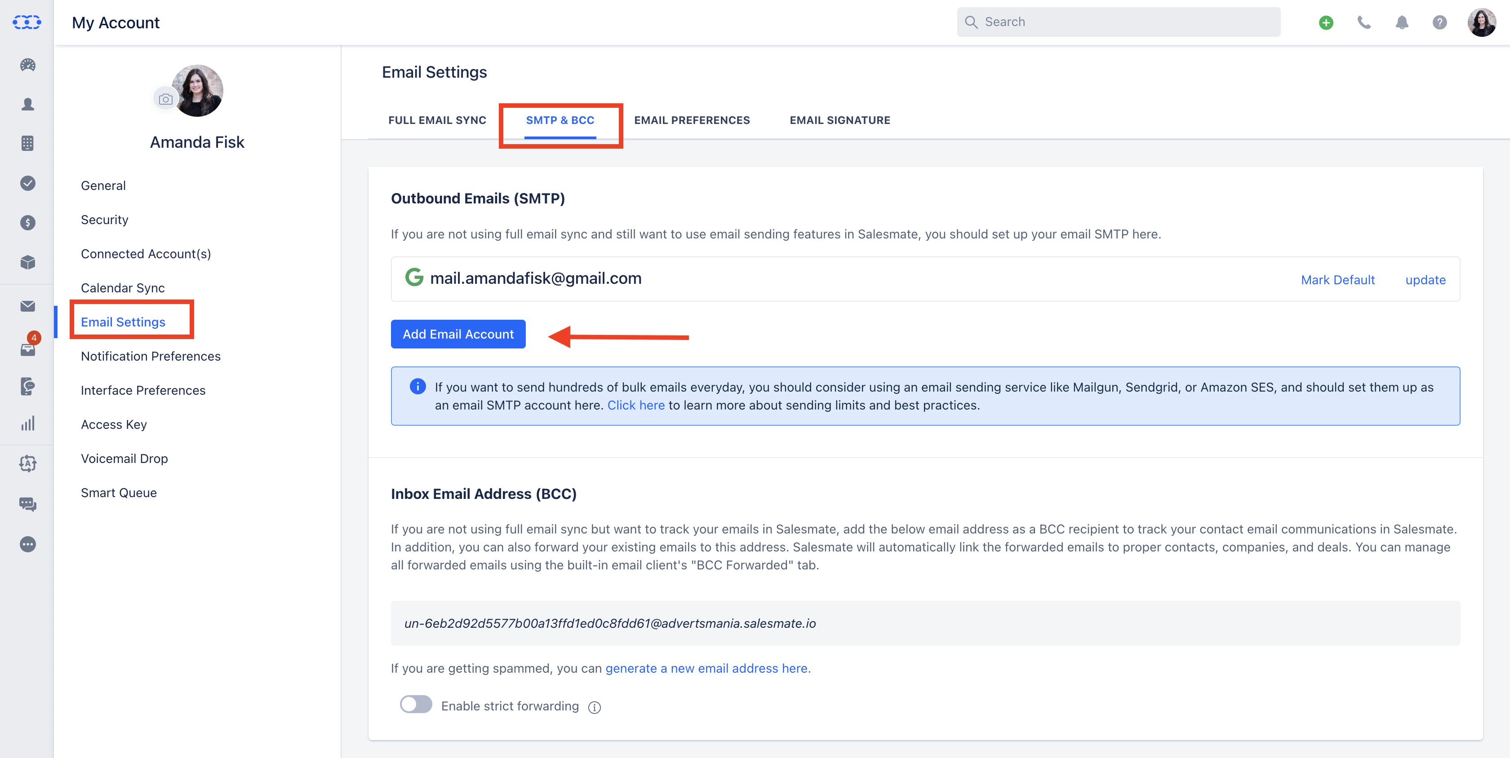The height and width of the screenshot is (758, 1510).
Task: Click the Google G icon by the email
Action: point(414,277)
